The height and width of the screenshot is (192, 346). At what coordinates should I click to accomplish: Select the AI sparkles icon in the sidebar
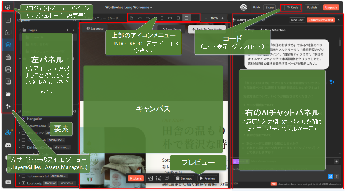(8, 107)
